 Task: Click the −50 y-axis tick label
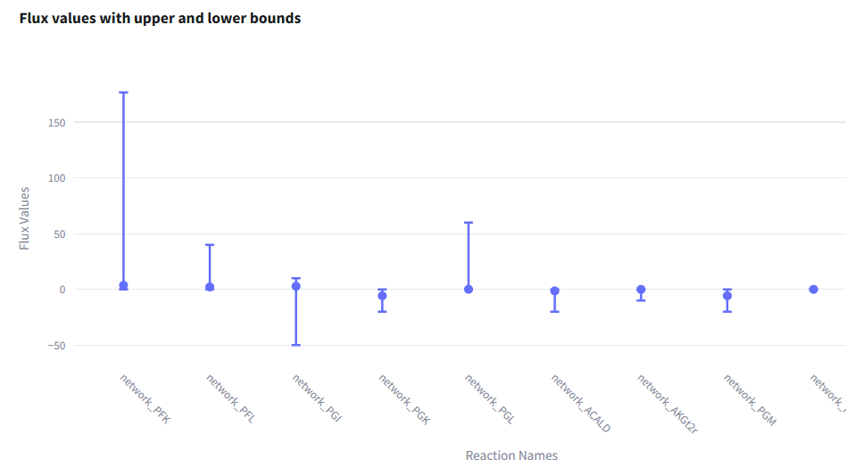(x=55, y=346)
